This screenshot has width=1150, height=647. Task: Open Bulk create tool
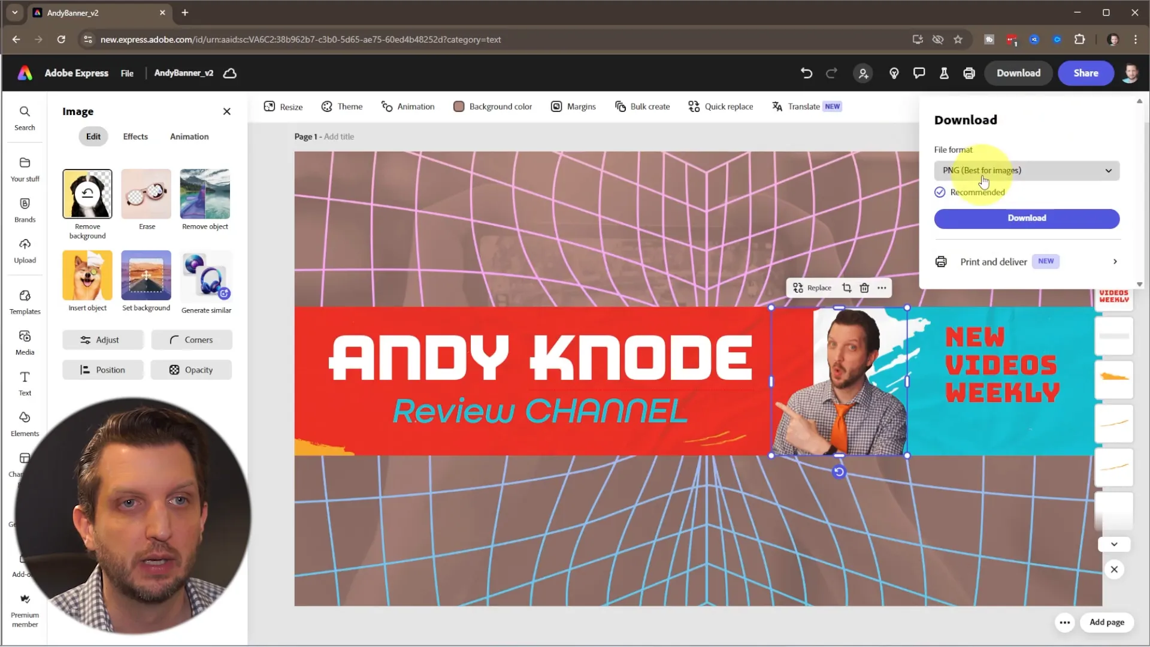click(642, 107)
